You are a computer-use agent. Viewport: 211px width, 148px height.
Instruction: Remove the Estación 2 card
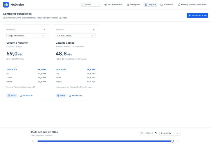click(x=94, y=30)
